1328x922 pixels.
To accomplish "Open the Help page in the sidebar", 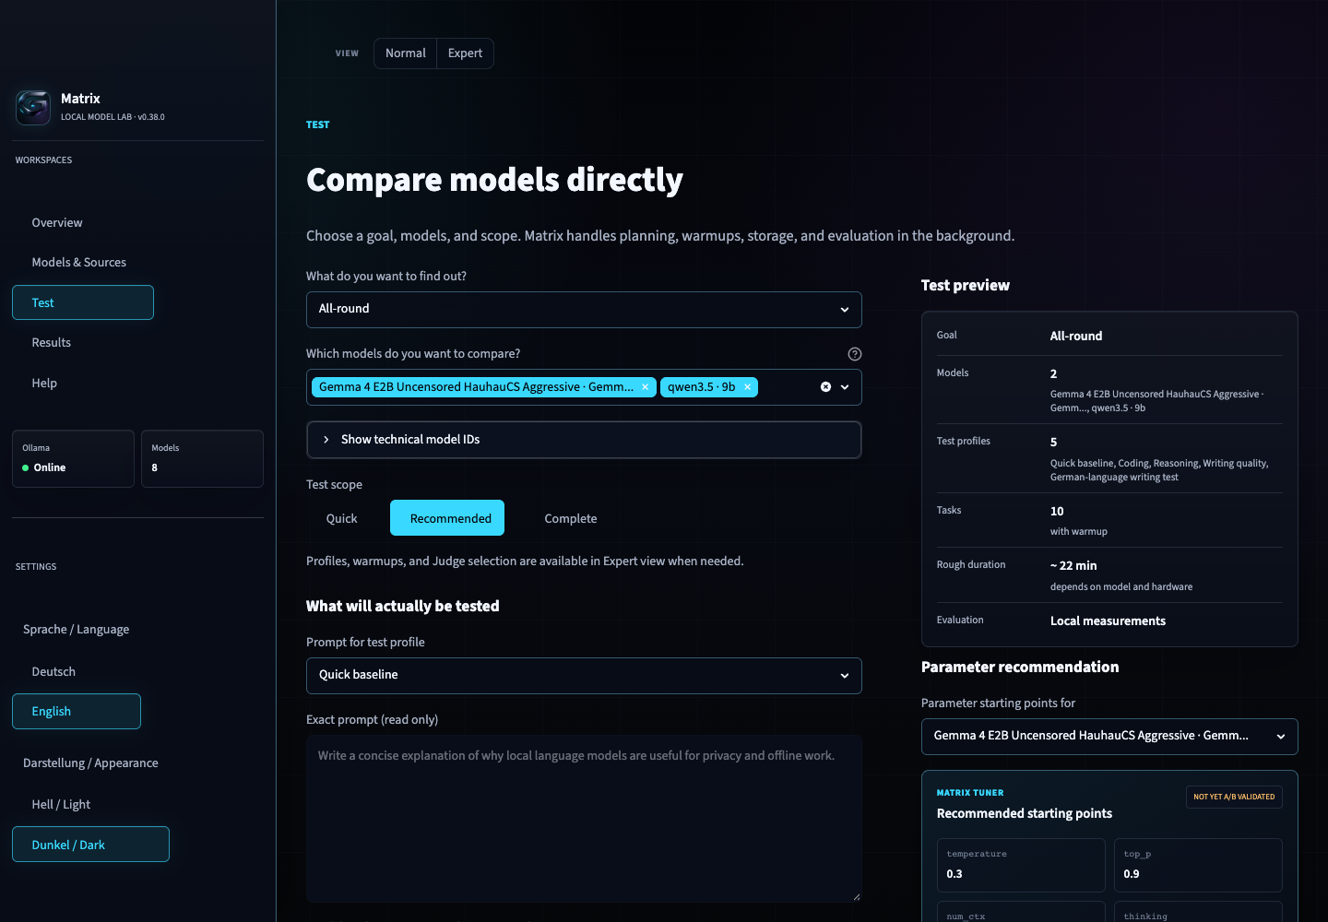I will [44, 383].
